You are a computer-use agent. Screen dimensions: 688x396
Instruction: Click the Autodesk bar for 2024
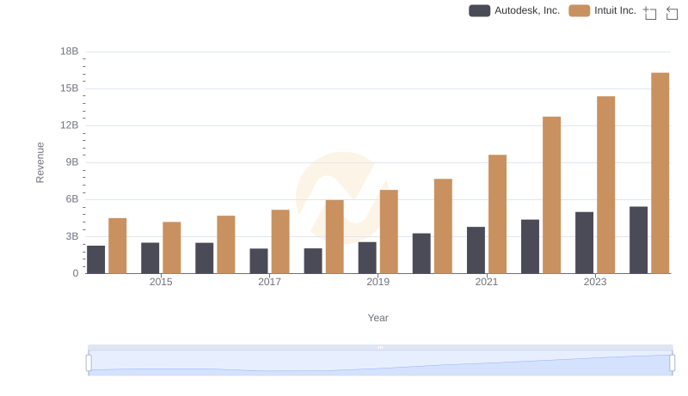[638, 240]
